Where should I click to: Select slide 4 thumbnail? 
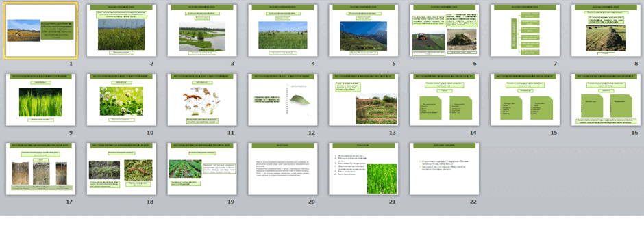click(x=282, y=30)
